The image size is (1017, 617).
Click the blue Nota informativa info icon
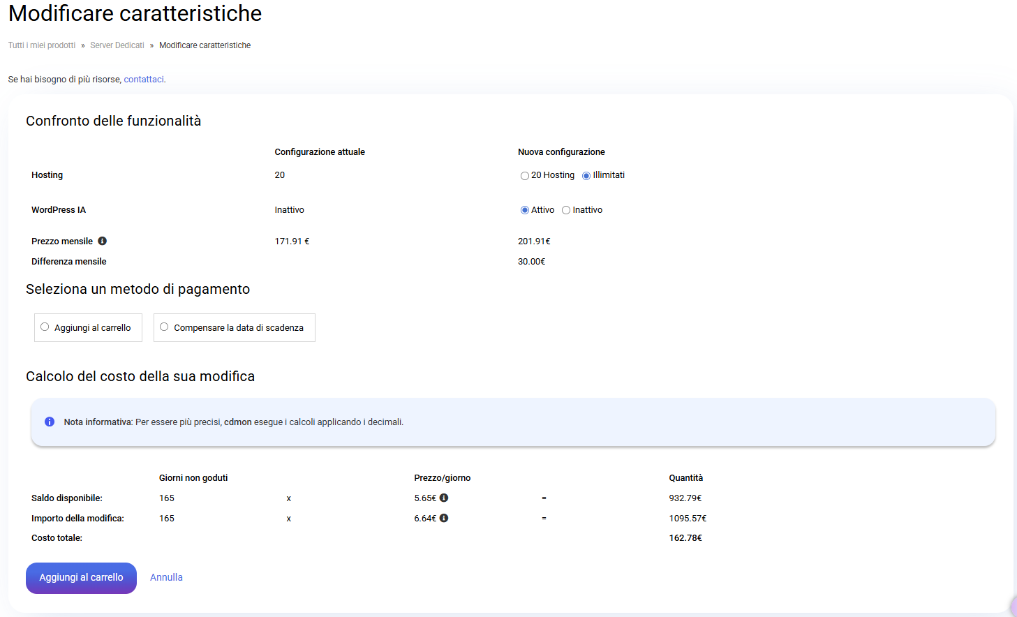pyautogui.click(x=50, y=422)
